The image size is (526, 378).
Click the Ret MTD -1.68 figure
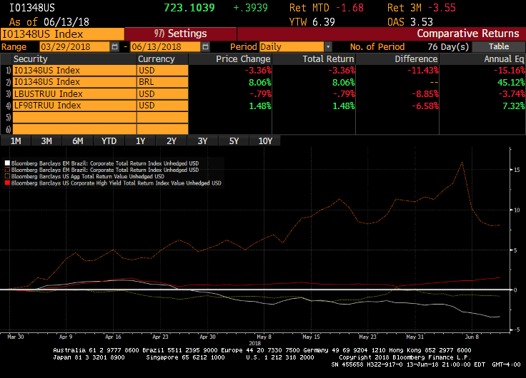[327, 8]
